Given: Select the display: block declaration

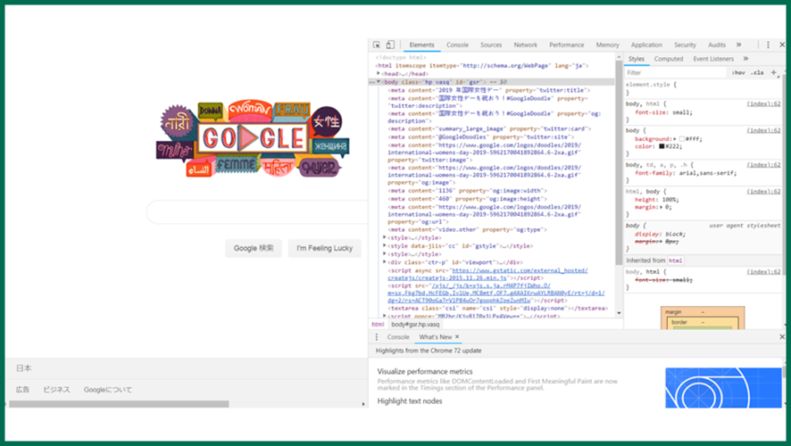Looking at the screenshot, I should pyautogui.click(x=660, y=234).
